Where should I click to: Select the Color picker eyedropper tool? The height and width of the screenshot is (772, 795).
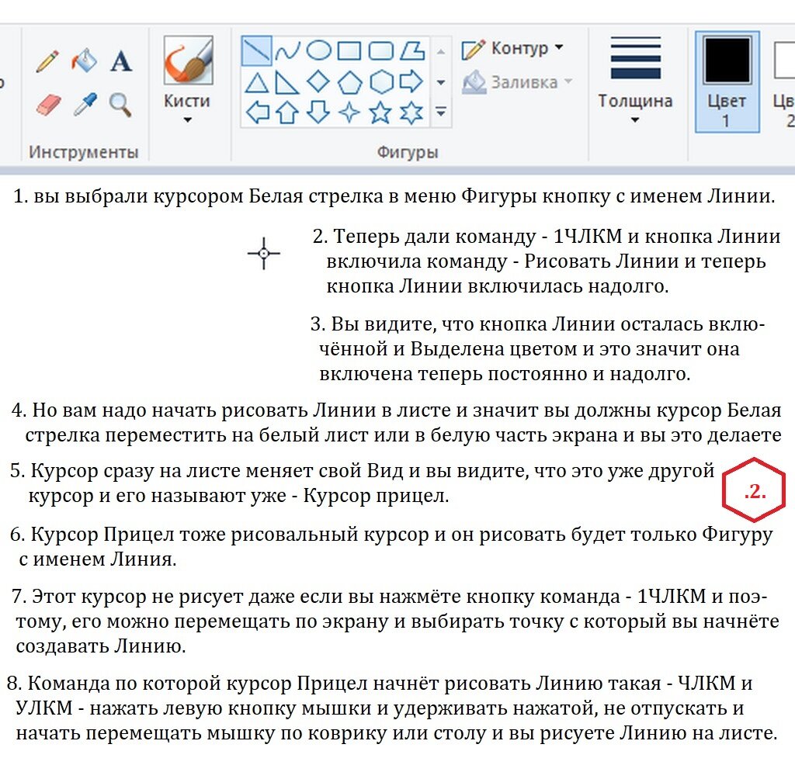[x=85, y=104]
